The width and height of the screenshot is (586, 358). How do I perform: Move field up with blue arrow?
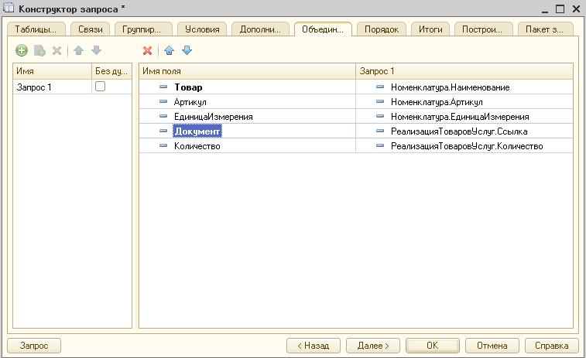coord(169,51)
